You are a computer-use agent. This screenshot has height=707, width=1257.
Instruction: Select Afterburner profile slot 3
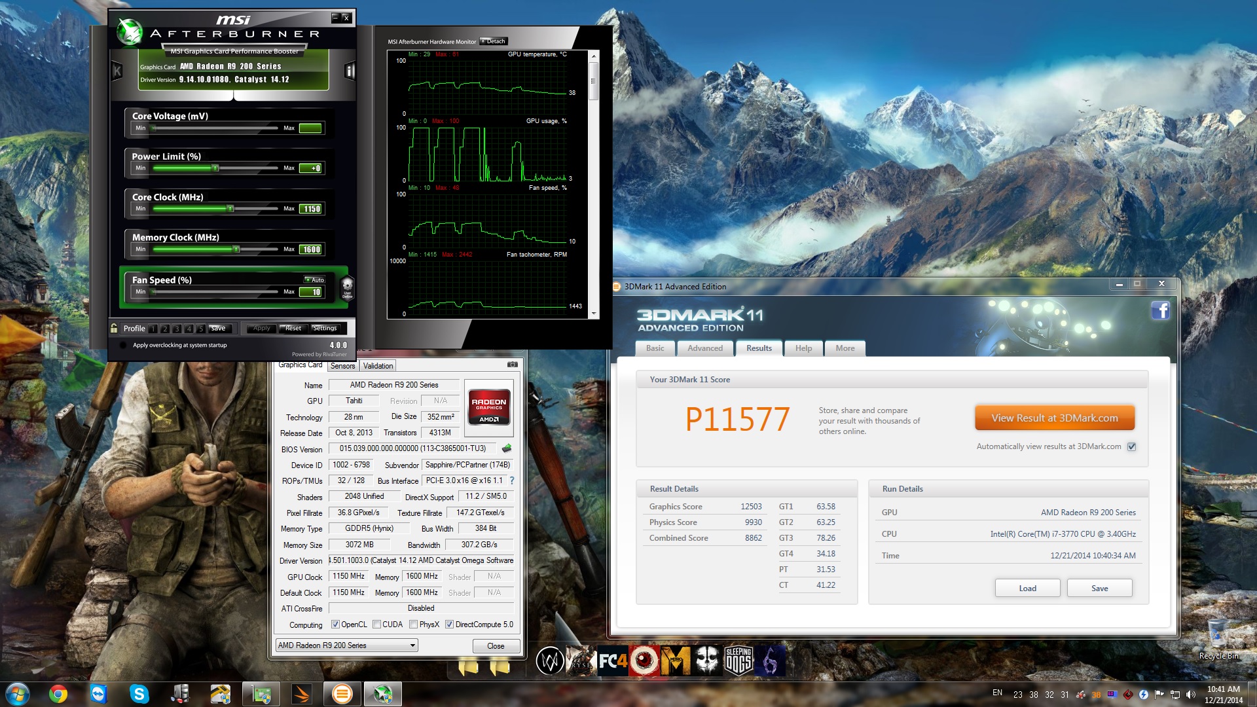coord(177,329)
